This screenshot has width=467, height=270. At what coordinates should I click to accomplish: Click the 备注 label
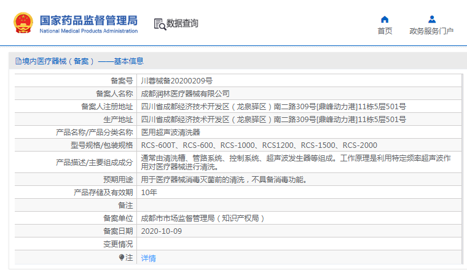tap(125, 206)
